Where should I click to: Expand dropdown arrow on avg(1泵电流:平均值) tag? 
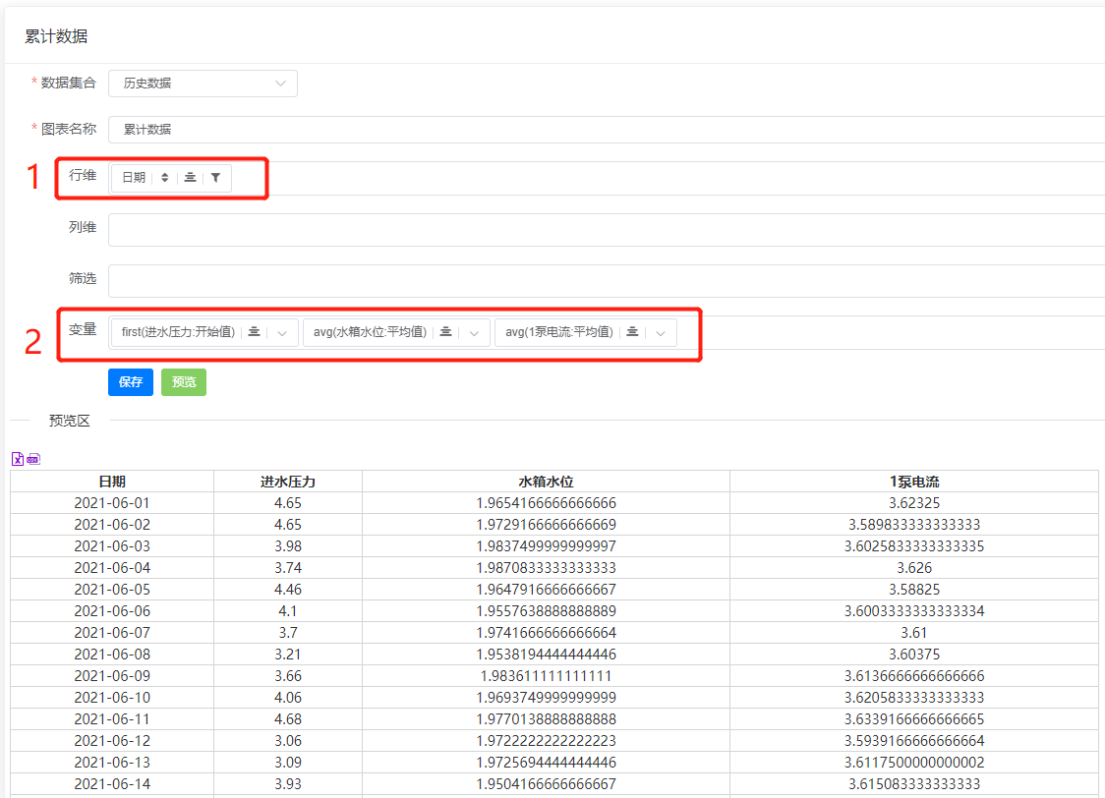click(x=661, y=333)
